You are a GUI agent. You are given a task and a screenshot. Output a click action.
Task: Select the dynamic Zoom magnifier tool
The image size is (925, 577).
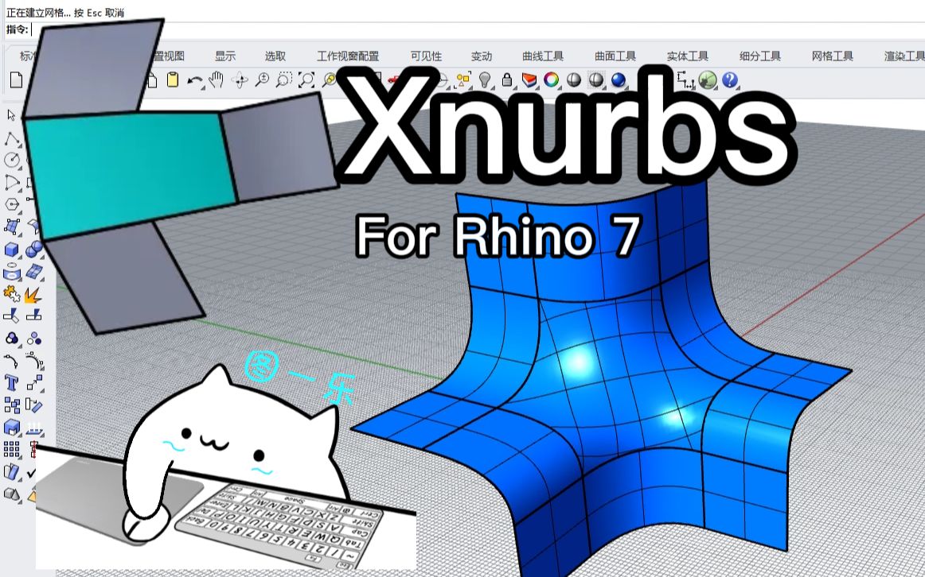point(262,80)
